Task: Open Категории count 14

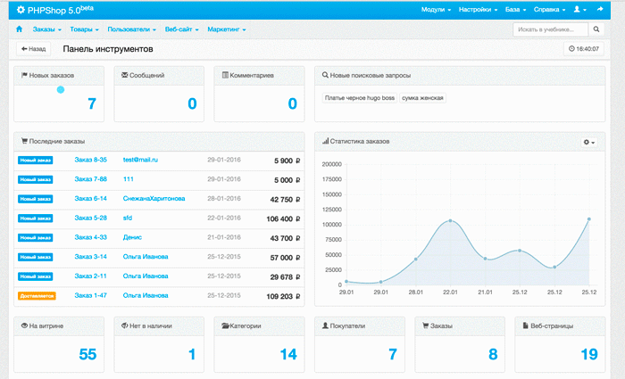Action: (x=288, y=354)
